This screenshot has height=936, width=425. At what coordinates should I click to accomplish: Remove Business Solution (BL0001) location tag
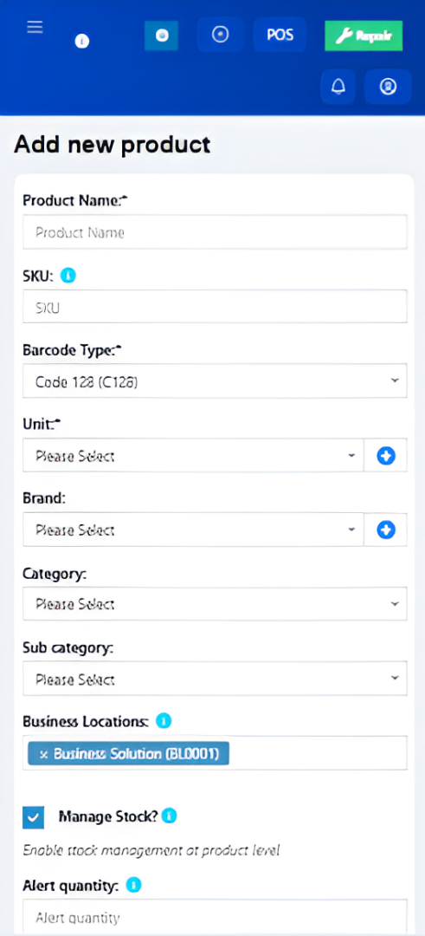tap(43, 754)
